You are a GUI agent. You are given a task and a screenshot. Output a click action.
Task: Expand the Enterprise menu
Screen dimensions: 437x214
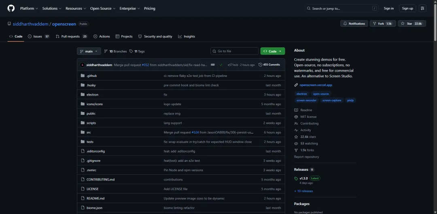(129, 8)
